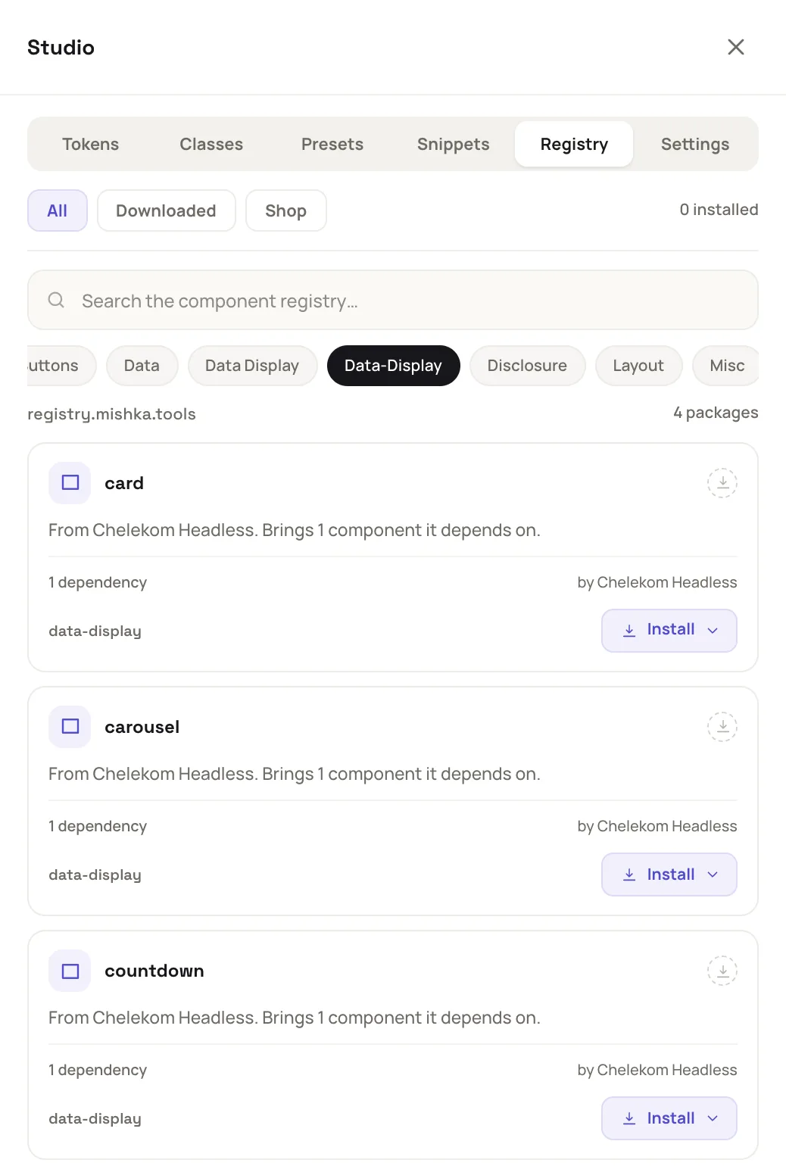Open install options chevron for card

pos(713,630)
